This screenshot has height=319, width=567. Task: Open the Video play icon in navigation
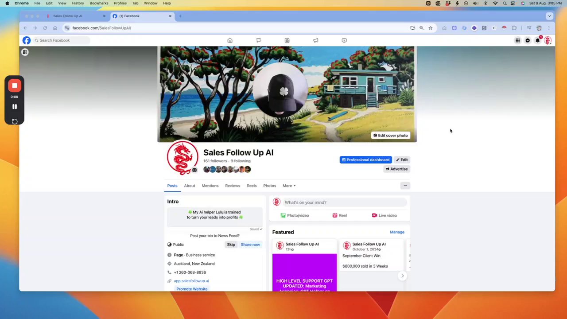pos(344,40)
